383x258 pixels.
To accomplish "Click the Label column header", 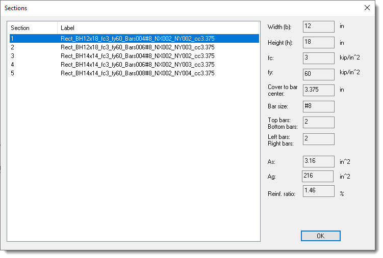I will [158, 27].
